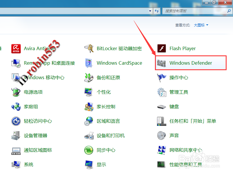This screenshot has height=174, width=233.
Task: Open the Flash Player icon
Action: [x=162, y=48]
